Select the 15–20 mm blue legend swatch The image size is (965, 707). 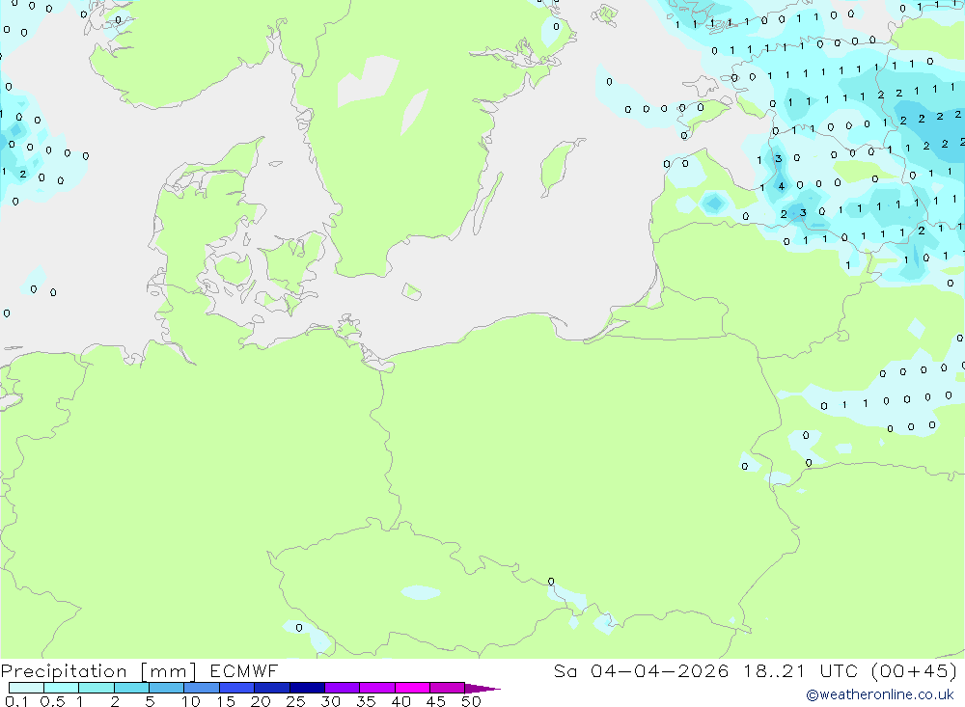coord(236,688)
